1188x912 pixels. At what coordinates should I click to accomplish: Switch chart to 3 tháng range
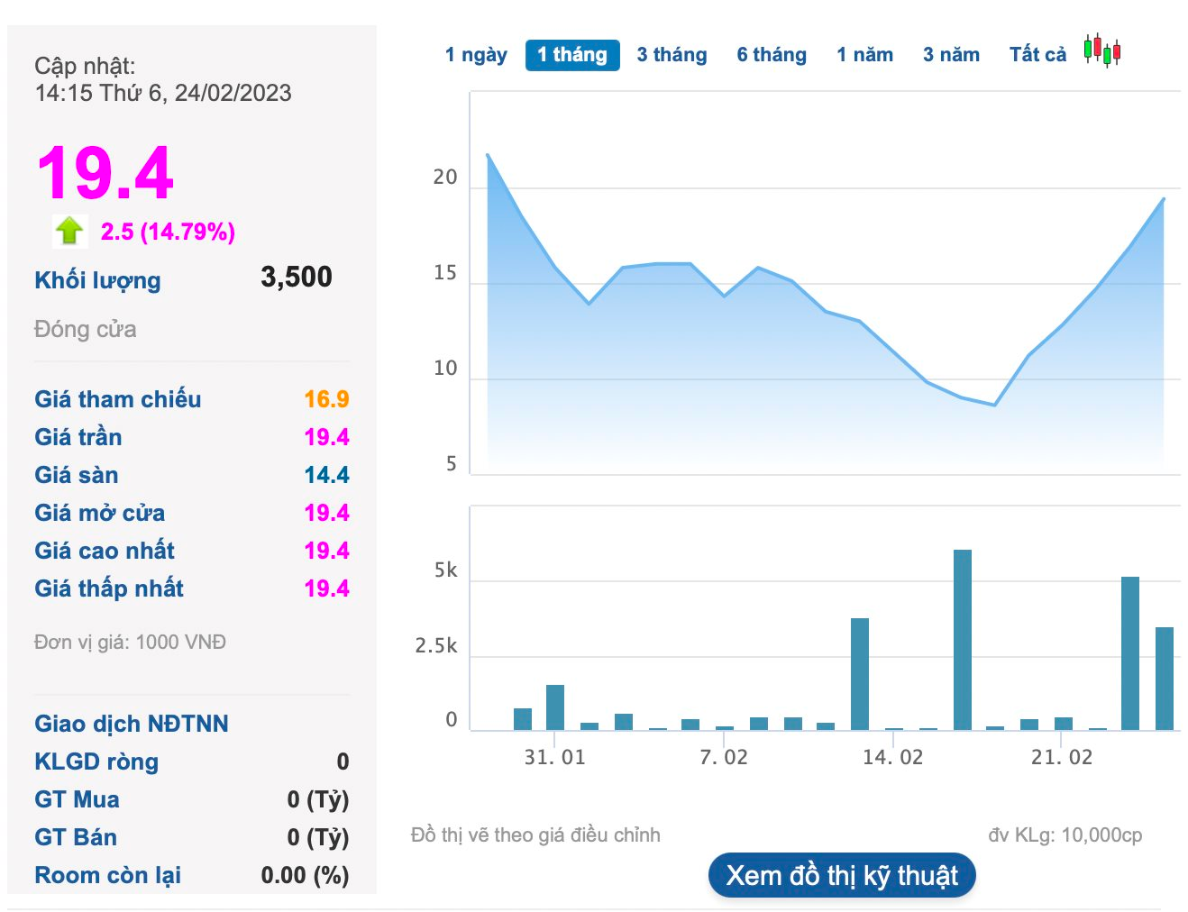click(672, 55)
